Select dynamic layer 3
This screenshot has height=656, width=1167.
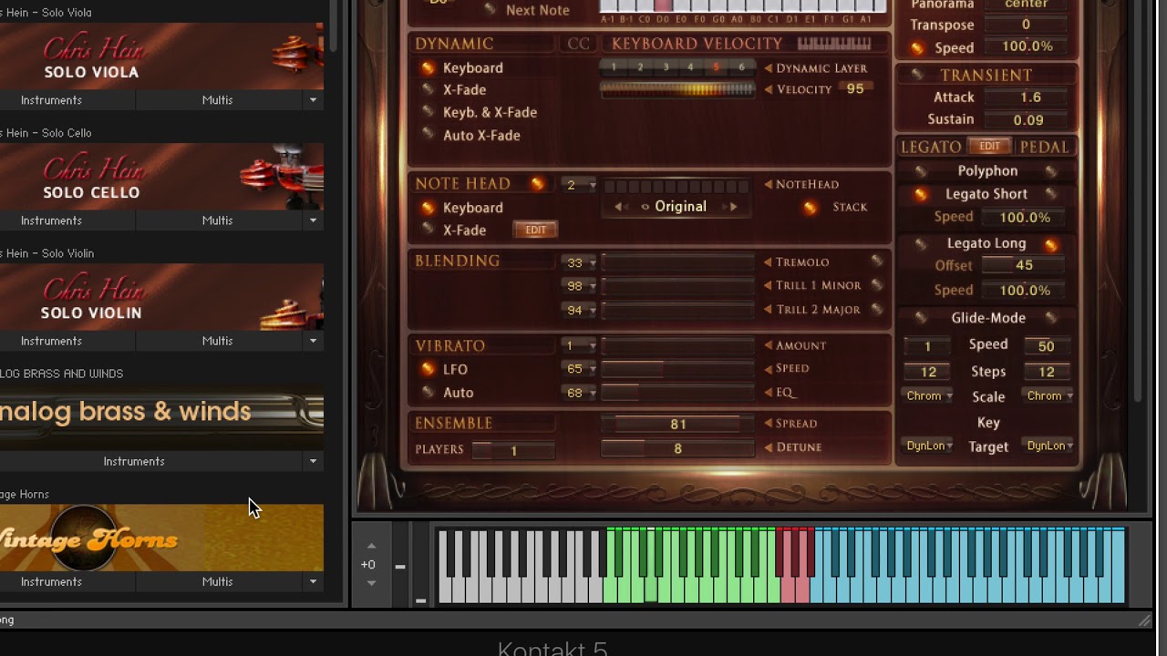tap(666, 67)
